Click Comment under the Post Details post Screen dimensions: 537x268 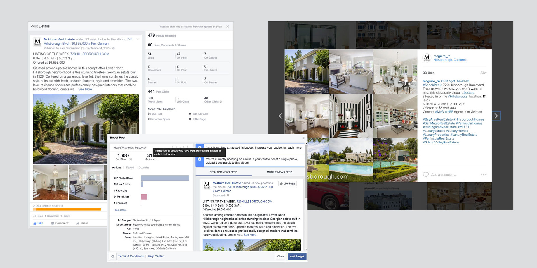tap(60, 223)
